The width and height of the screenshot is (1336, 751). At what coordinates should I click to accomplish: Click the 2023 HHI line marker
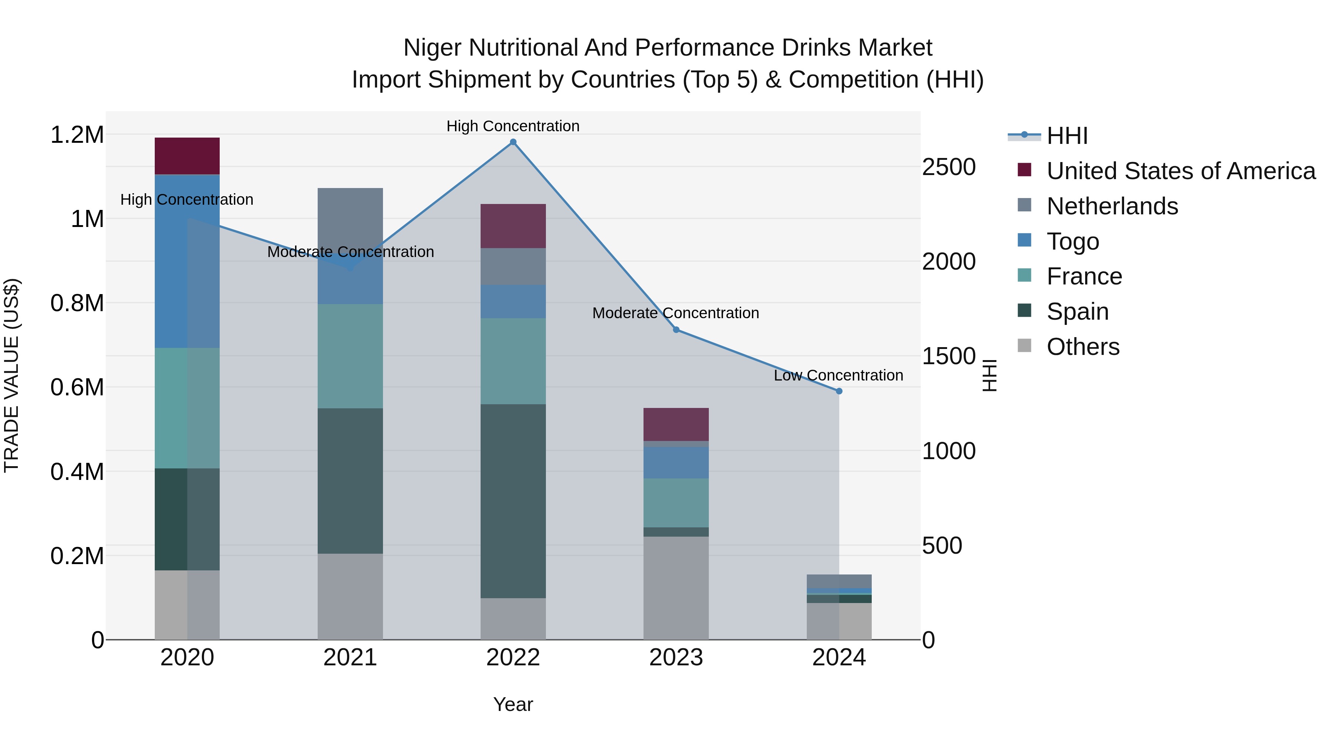pos(676,330)
